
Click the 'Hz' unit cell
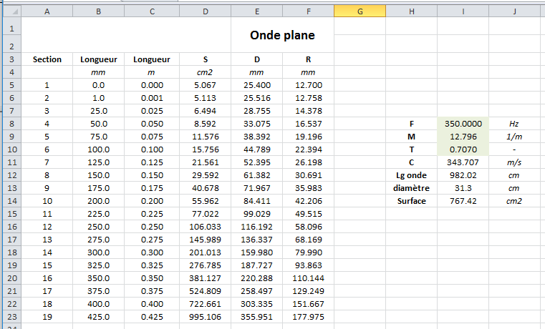click(x=514, y=124)
